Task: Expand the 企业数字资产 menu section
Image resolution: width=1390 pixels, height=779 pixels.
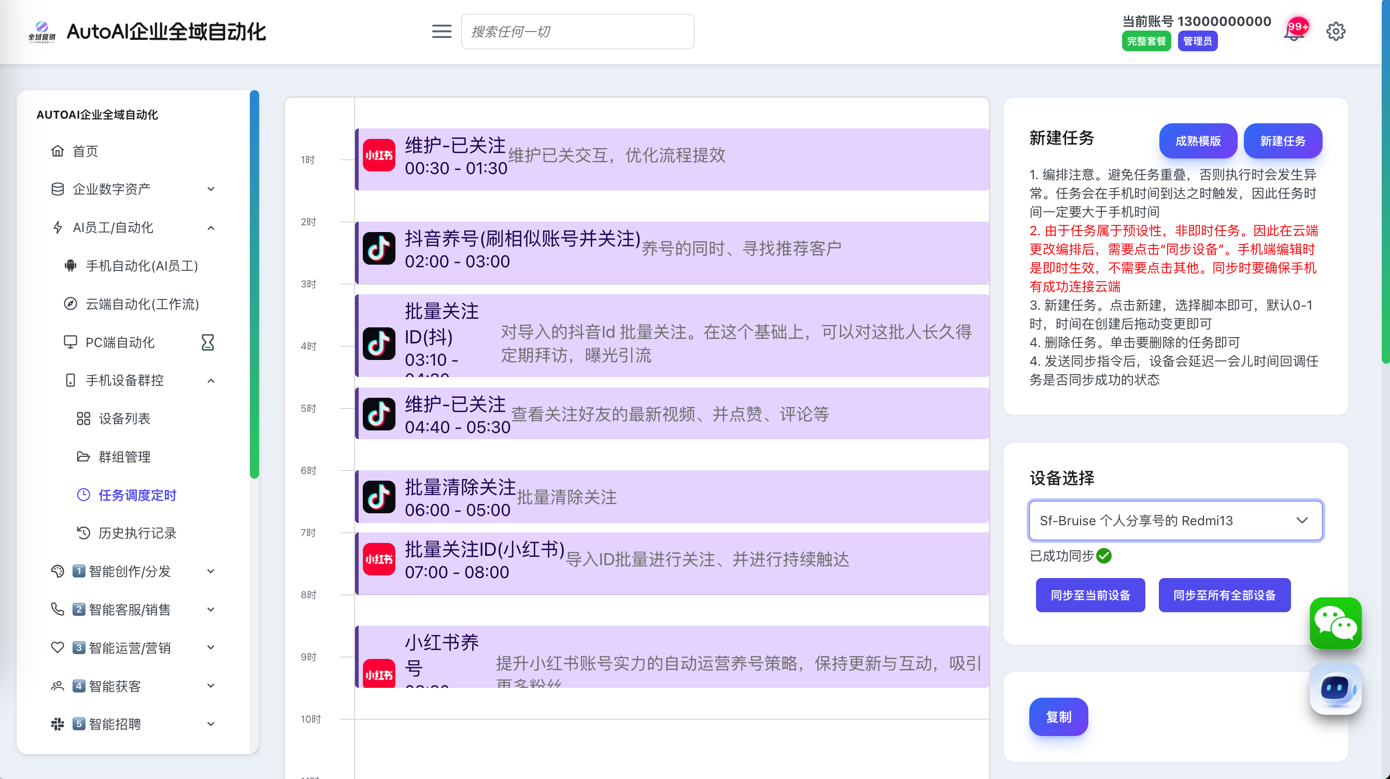Action: point(211,189)
